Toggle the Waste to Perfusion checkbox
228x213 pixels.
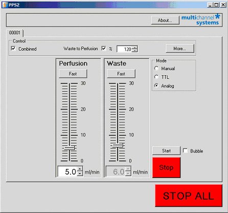(x=104, y=49)
